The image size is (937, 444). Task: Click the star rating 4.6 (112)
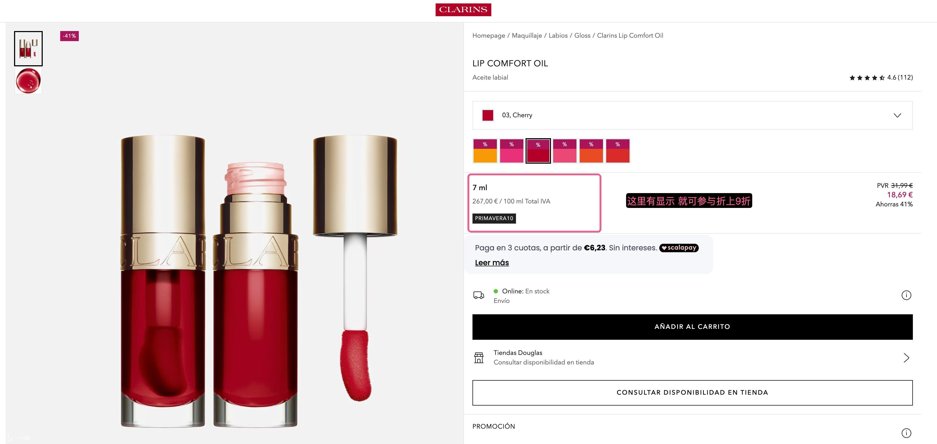pos(881,77)
